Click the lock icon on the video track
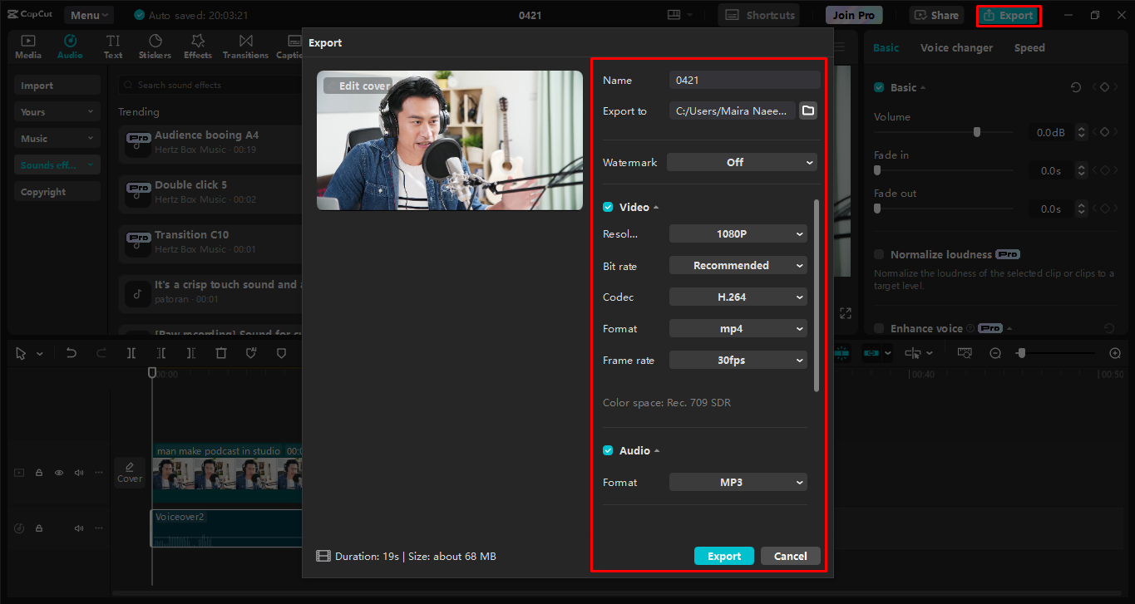Screen dimensions: 1135x604 [x=39, y=473]
